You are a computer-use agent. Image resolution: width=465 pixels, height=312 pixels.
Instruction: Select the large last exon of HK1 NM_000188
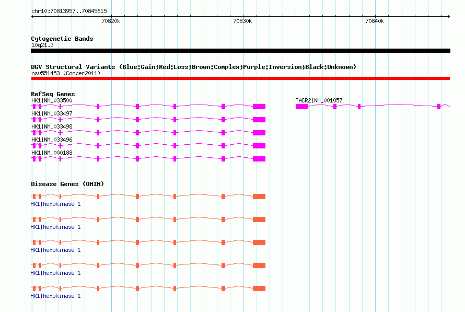coord(259,159)
